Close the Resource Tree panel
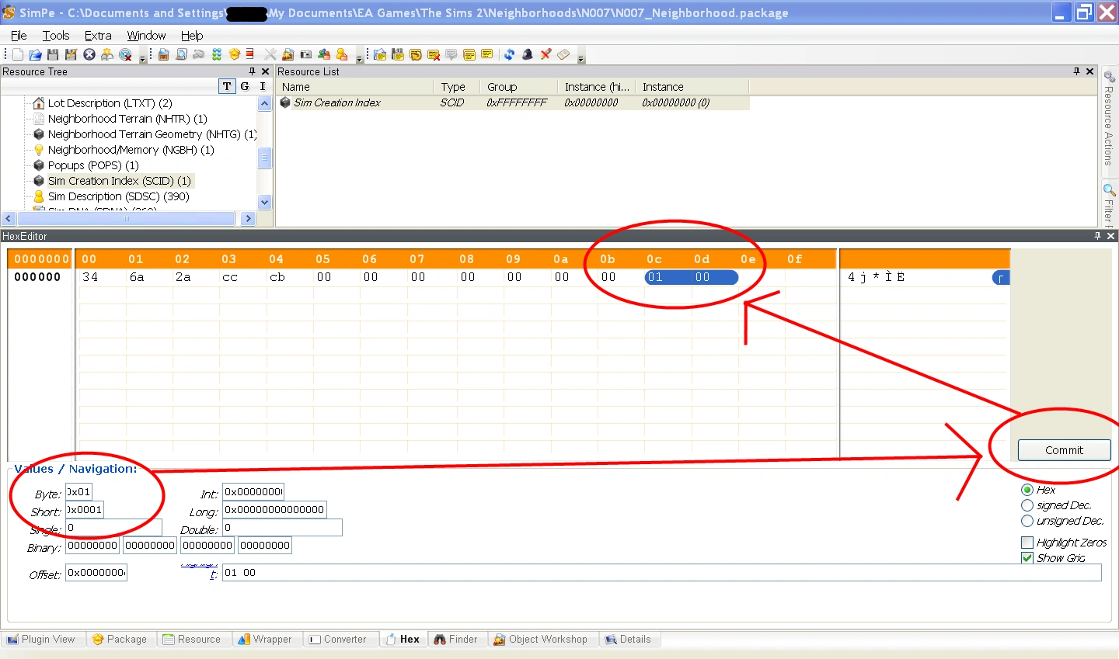 265,71
